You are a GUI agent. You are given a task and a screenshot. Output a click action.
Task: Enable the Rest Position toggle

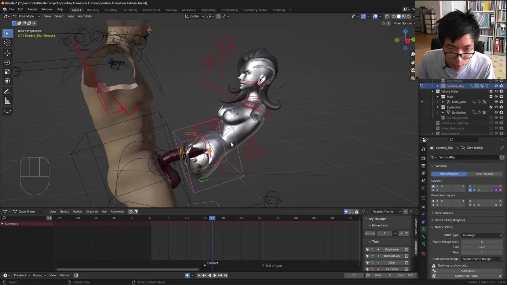click(x=484, y=174)
